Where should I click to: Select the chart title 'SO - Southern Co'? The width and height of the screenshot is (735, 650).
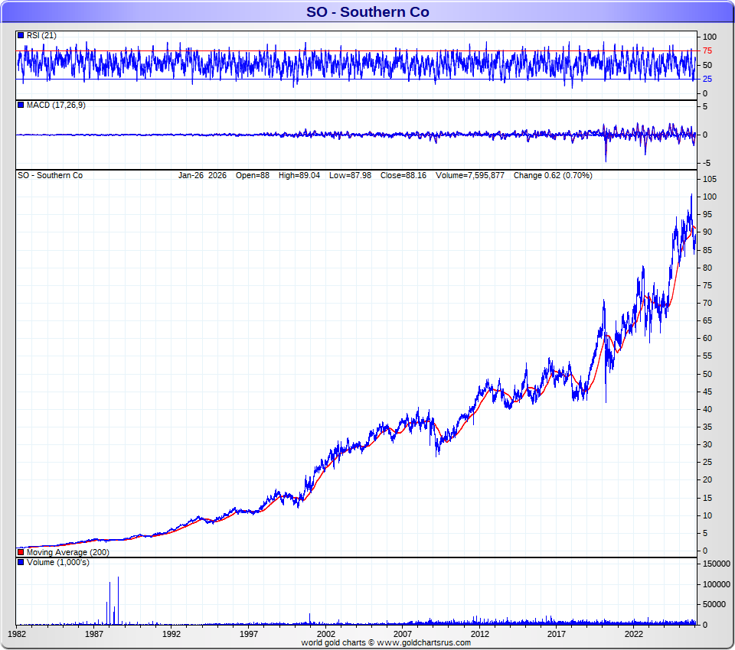pyautogui.click(x=367, y=11)
